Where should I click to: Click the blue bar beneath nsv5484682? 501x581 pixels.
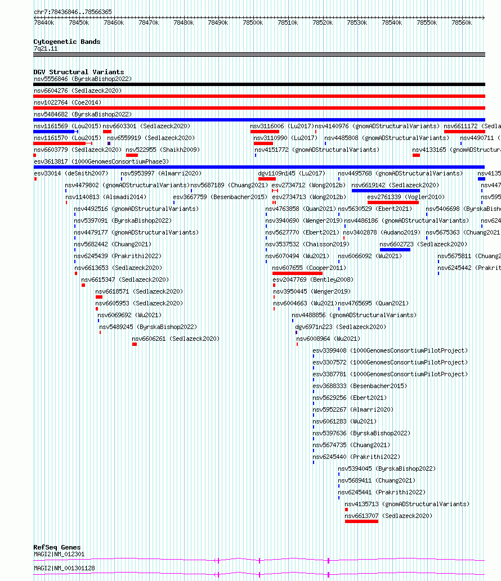pos(259,120)
